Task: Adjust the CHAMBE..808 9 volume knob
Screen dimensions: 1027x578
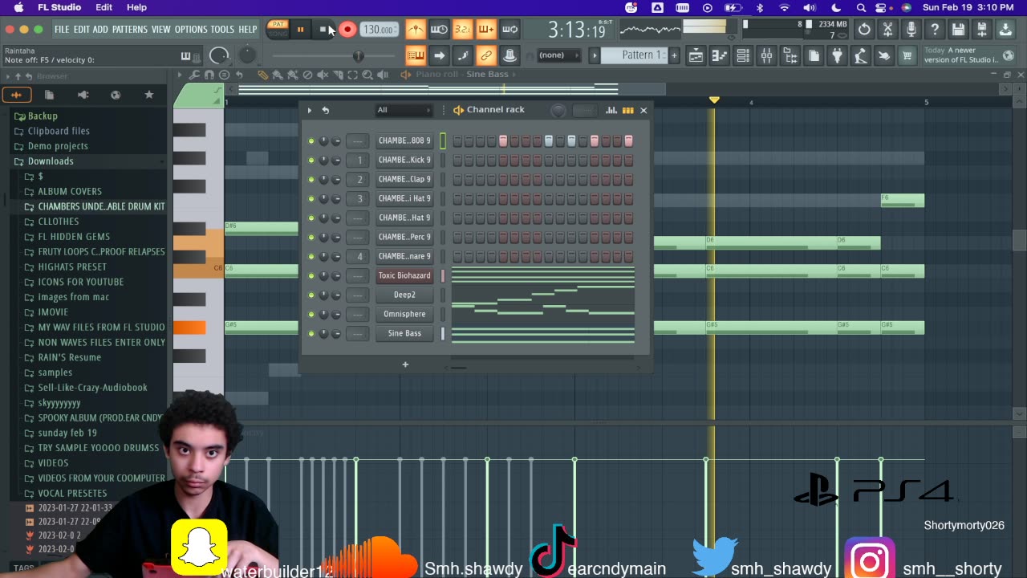Action: [336, 140]
